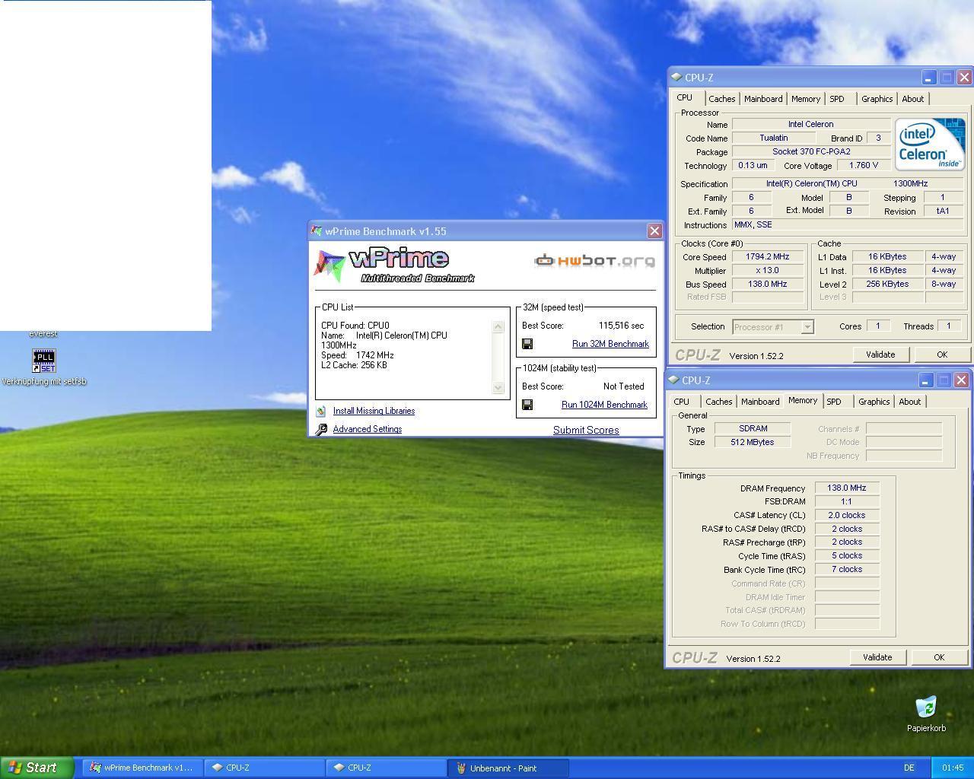Click the Level 2 cache value 256 KBytes

coord(887,285)
